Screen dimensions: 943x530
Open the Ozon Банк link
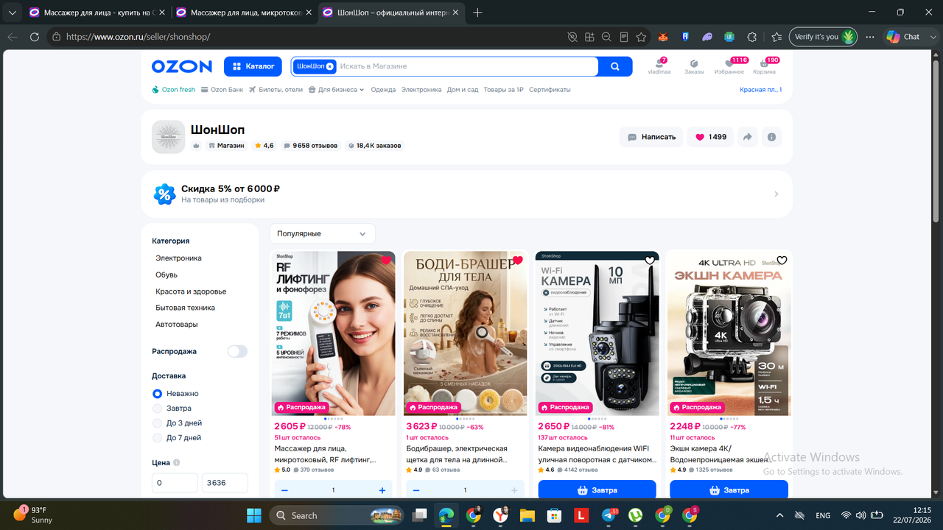point(222,90)
